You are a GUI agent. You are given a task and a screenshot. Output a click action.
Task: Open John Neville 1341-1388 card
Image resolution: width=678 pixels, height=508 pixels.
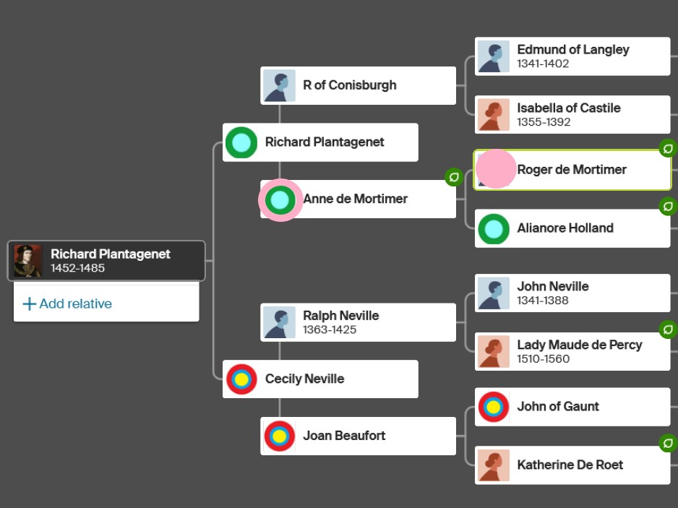(x=572, y=293)
